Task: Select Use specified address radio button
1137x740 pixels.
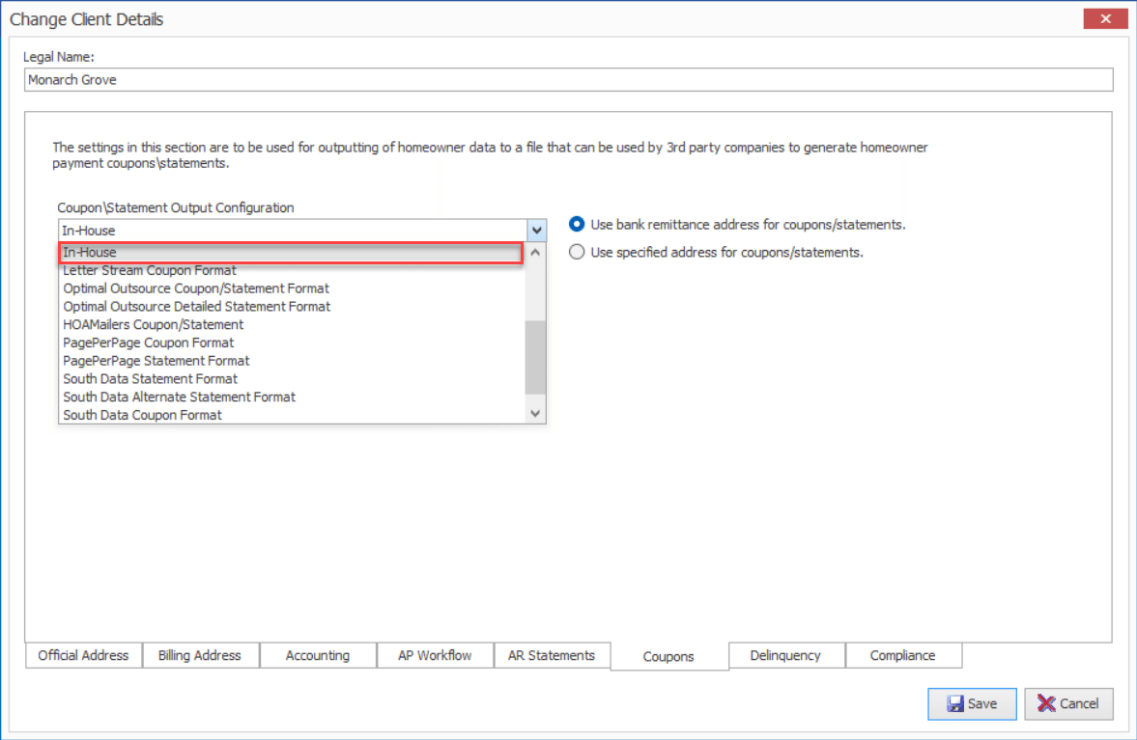Action: [577, 252]
